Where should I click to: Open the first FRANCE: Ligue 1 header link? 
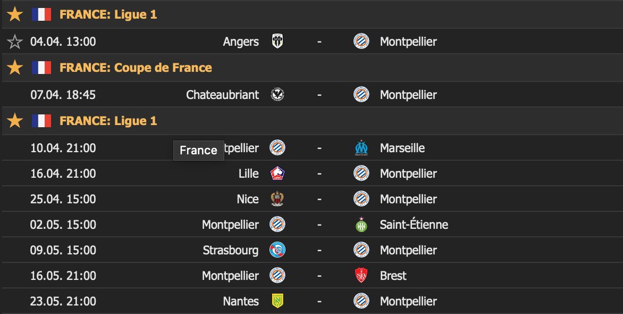click(108, 14)
